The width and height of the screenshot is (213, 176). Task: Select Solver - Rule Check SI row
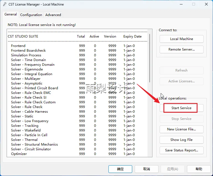click(73, 98)
